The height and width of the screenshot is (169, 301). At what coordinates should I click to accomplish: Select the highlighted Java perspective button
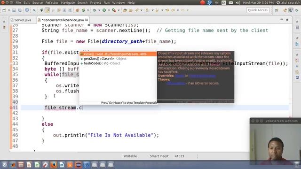291,10
